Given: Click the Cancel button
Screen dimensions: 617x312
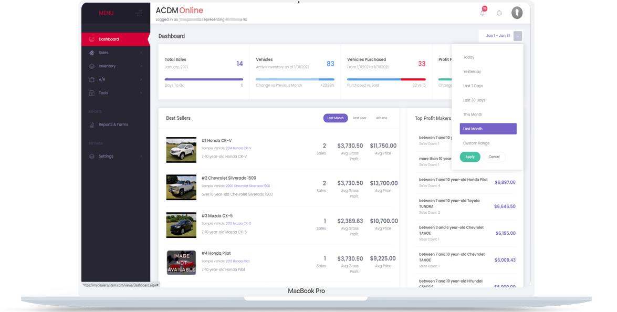Looking at the screenshot, I should 494,157.
